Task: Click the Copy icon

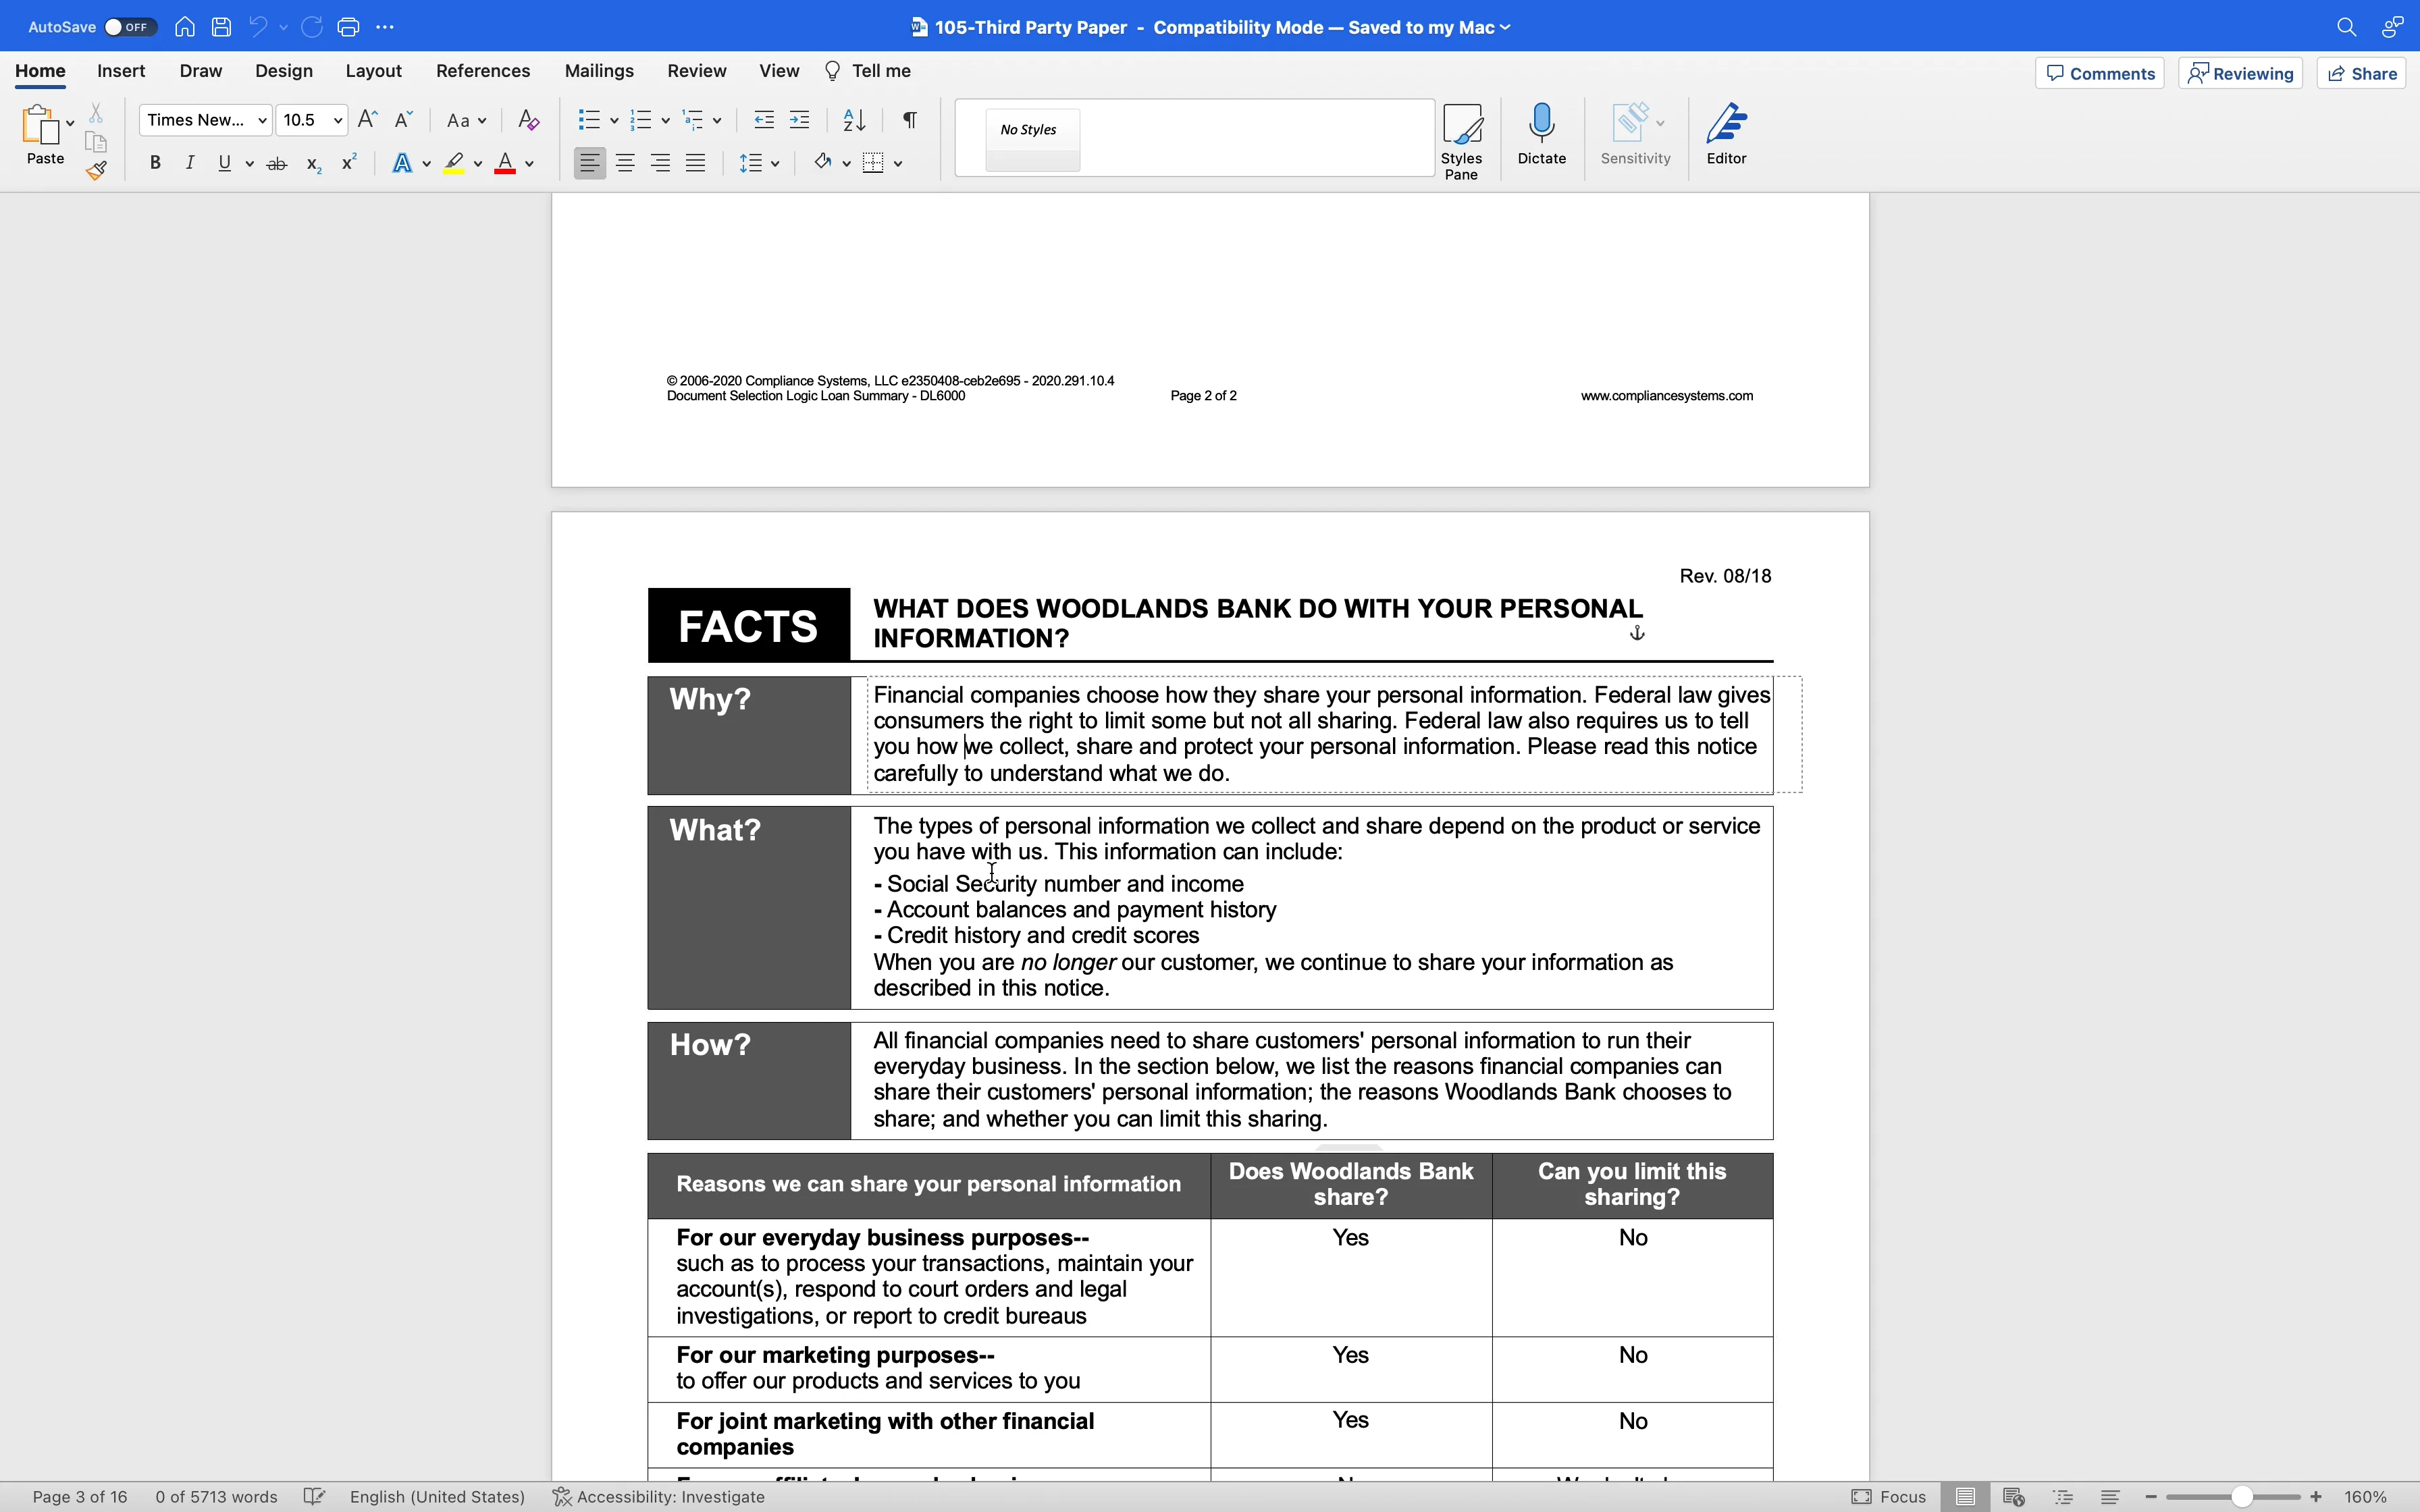Action: (96, 142)
